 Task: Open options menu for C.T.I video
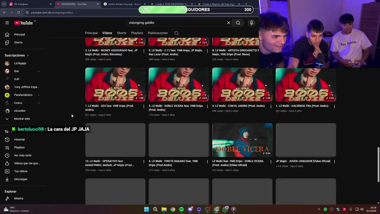tap(207, 51)
